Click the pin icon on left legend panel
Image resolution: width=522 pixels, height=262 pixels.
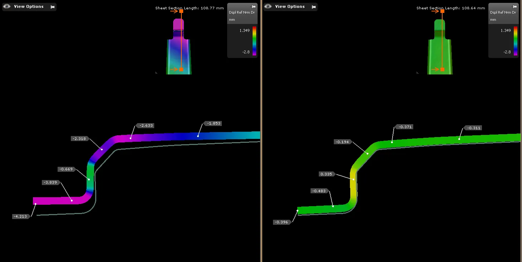click(x=254, y=6)
